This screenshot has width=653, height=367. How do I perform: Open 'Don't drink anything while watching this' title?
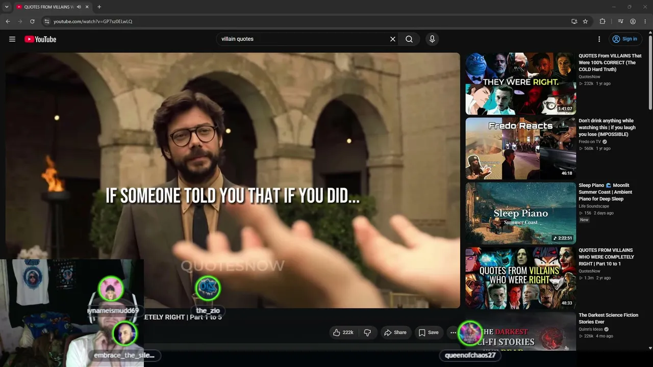click(607, 127)
